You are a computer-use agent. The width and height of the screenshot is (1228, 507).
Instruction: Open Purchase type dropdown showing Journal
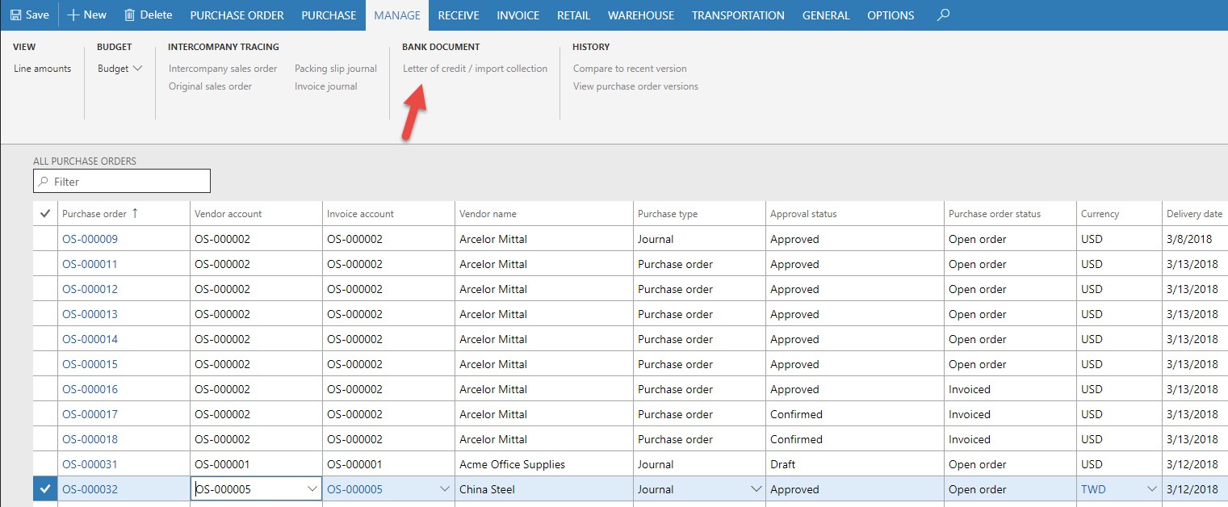[756, 489]
